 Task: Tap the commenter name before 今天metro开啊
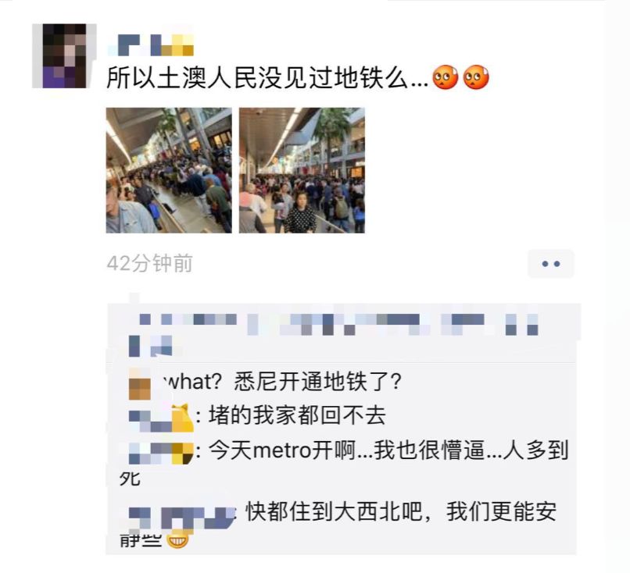(x=161, y=453)
